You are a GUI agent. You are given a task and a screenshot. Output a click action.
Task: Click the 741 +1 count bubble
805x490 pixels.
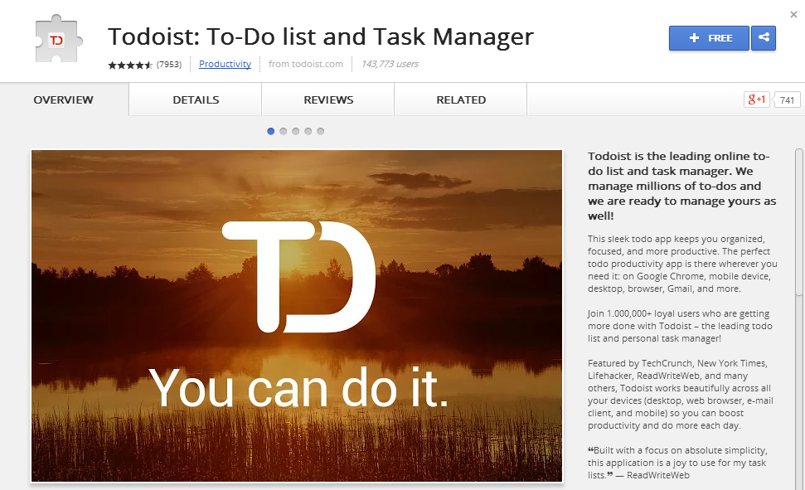(787, 100)
